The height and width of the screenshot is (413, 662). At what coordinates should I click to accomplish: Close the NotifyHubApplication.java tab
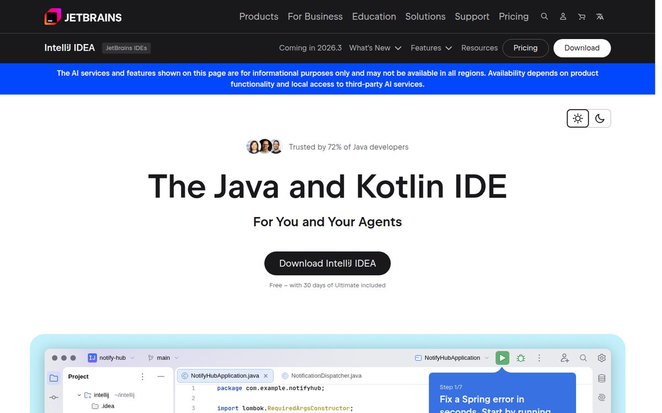(x=265, y=376)
